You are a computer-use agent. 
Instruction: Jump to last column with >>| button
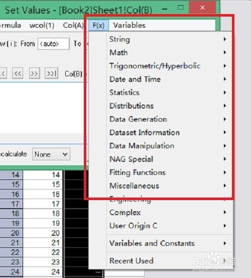tap(51, 73)
